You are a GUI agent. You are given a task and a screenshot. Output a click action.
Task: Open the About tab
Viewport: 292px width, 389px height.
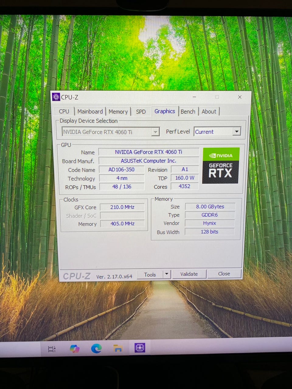209,112
